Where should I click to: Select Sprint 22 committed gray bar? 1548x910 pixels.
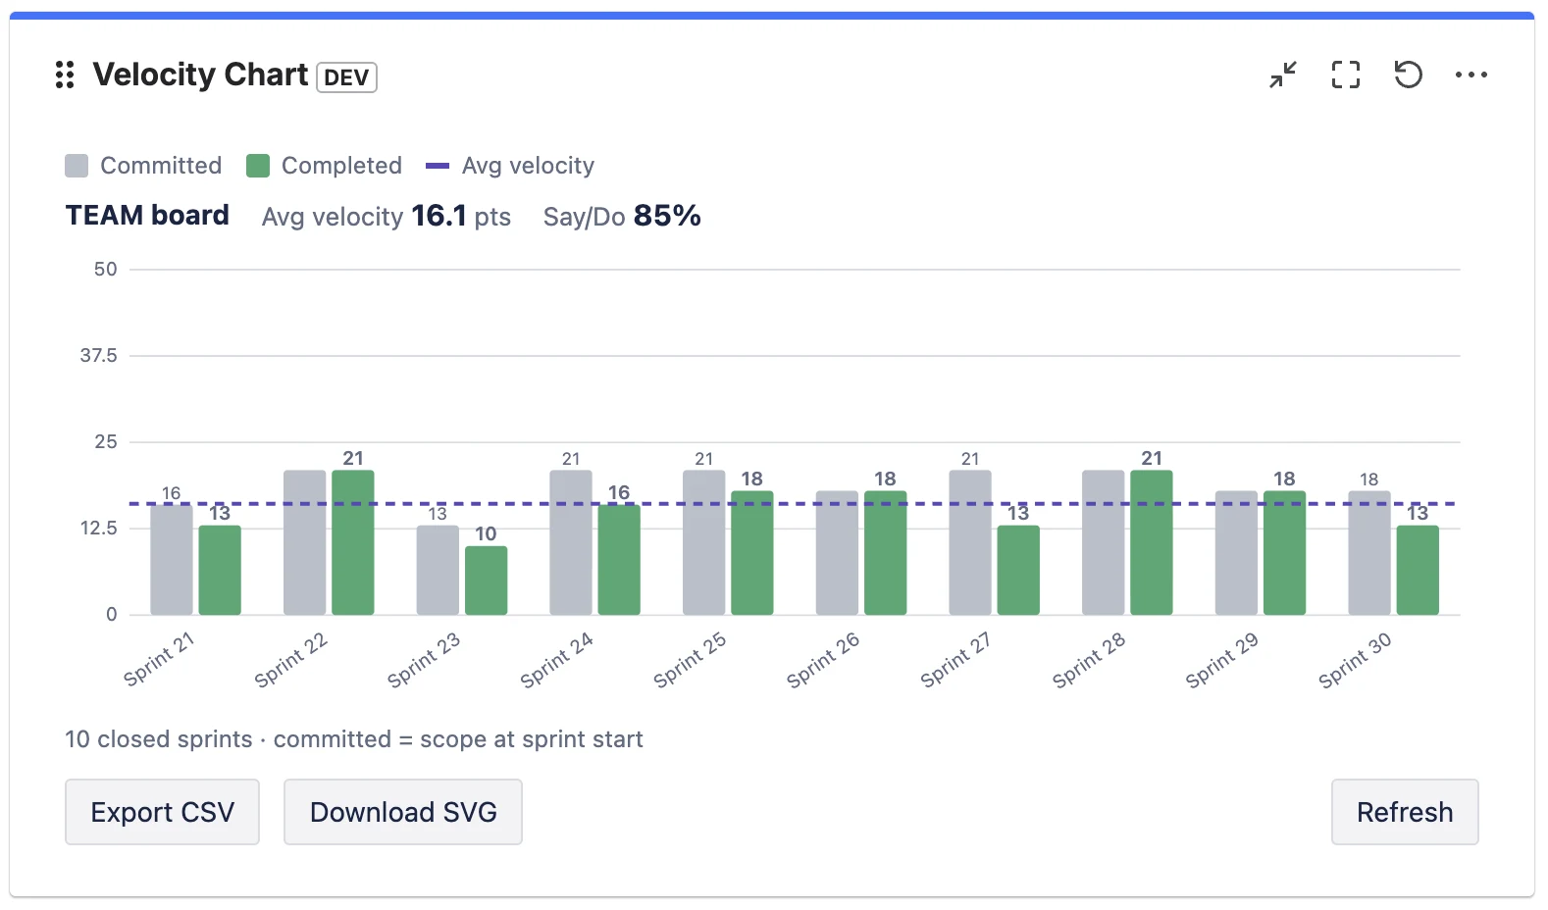[304, 542]
